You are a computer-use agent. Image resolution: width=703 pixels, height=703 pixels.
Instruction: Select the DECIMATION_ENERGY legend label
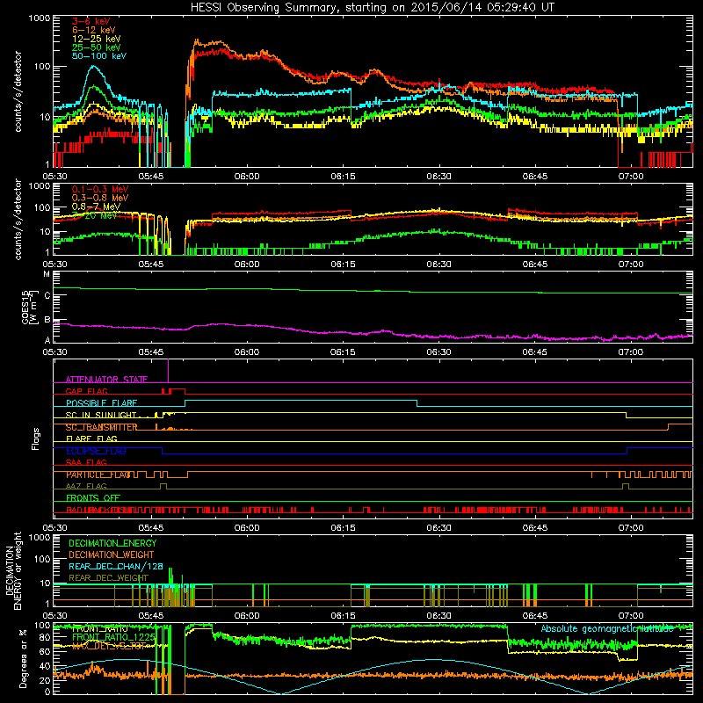tap(112, 543)
